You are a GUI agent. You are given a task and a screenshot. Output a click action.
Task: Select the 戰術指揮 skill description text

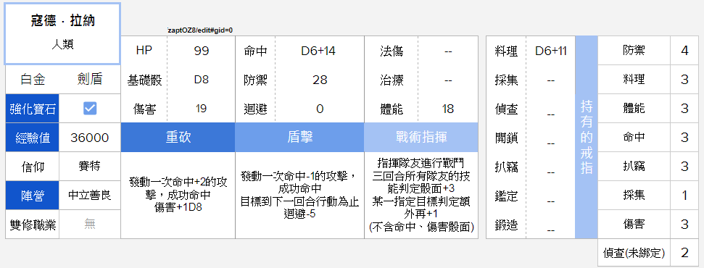421,195
